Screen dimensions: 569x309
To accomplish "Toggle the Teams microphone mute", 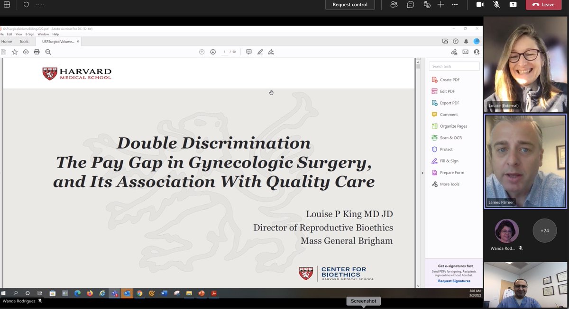I will pos(496,4).
